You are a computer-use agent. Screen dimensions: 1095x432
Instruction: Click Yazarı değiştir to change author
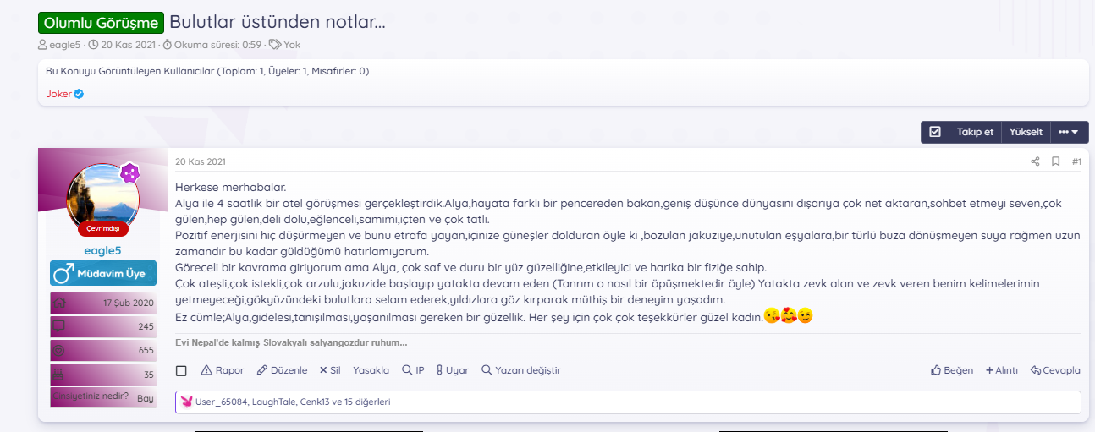(520, 370)
